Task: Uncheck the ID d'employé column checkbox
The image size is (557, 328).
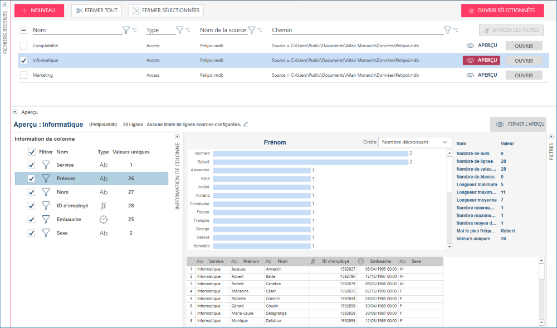Action: 32,206
